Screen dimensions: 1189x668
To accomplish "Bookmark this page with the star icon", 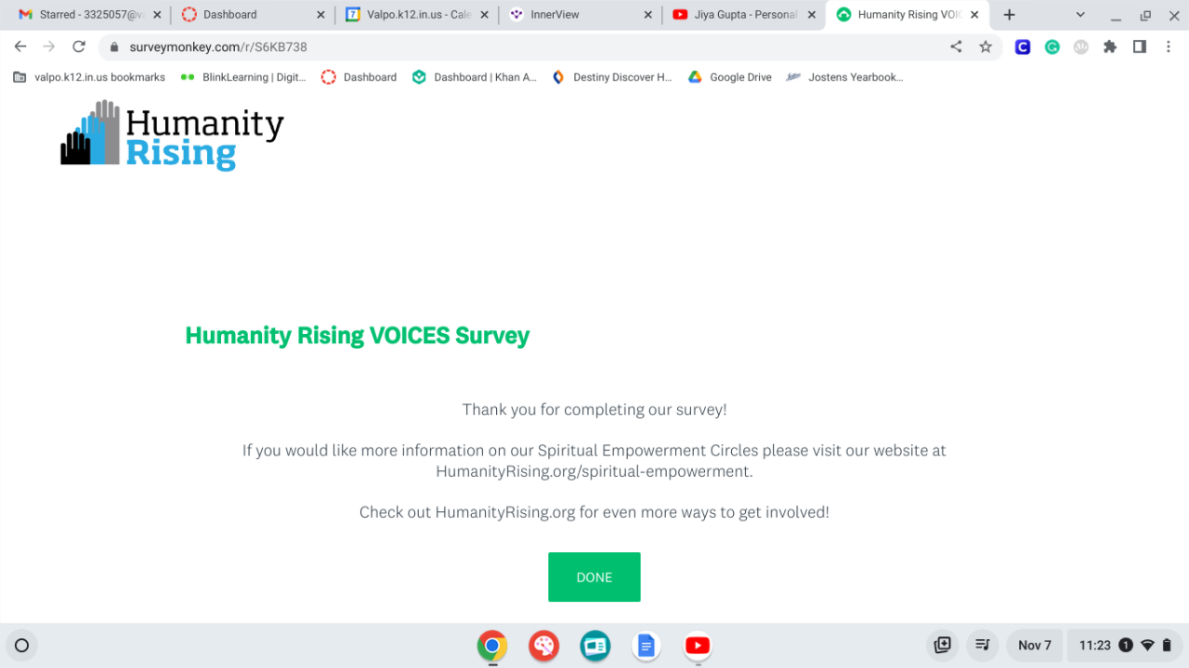I will [986, 46].
